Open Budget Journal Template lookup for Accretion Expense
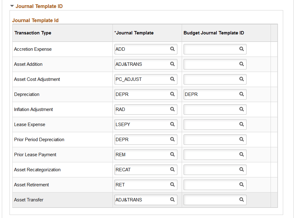Image resolution: width=297 pixels, height=218 pixels. click(241, 49)
